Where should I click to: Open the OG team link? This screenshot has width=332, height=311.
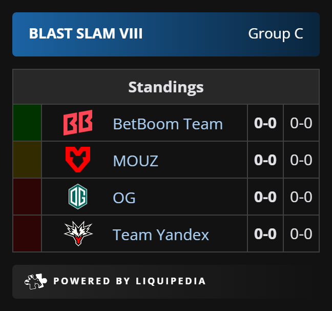point(124,198)
